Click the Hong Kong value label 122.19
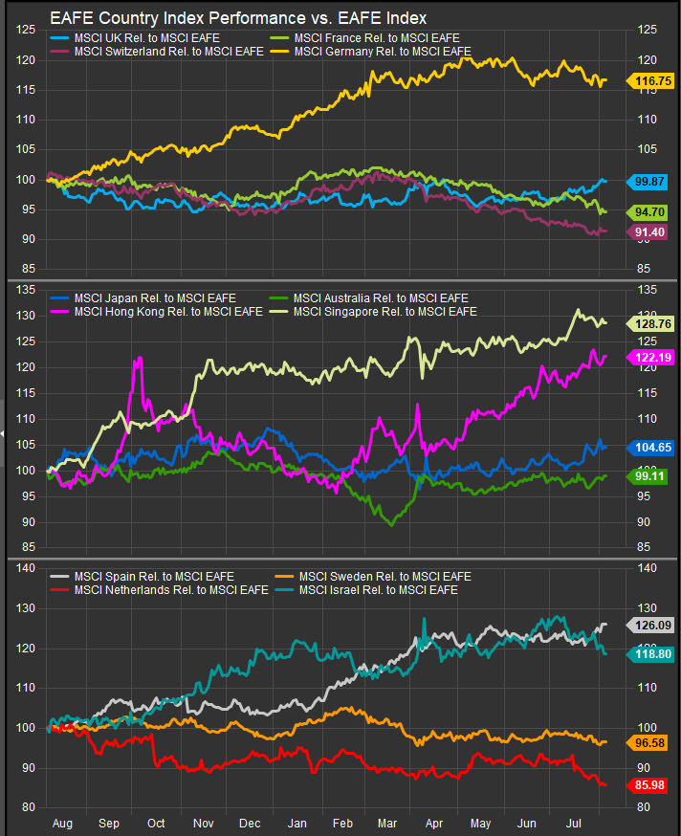 (650, 357)
